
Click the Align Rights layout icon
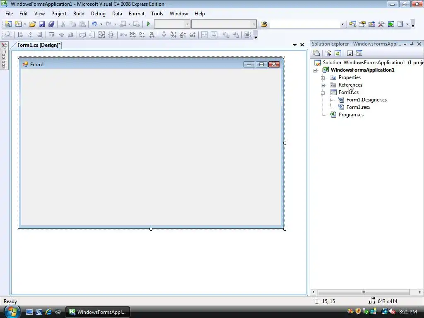40,35
